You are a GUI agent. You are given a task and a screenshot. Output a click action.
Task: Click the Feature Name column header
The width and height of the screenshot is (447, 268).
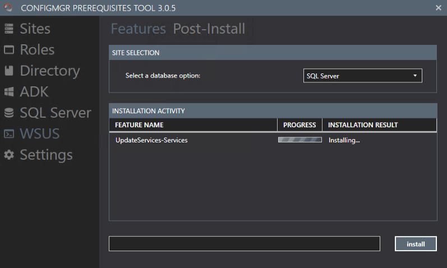tap(139, 125)
